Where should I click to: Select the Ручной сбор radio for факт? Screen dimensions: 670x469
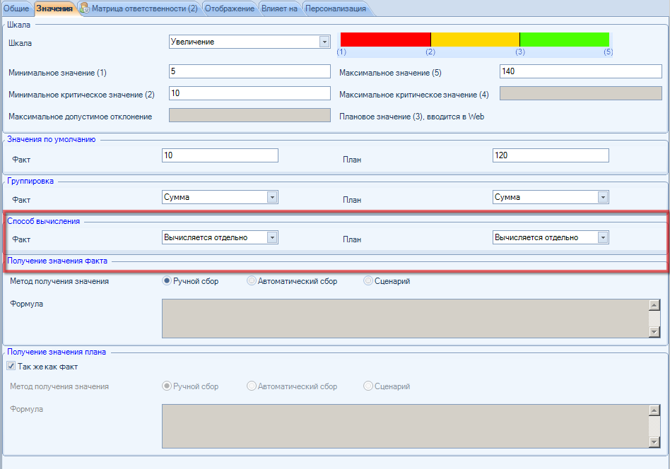(x=167, y=281)
